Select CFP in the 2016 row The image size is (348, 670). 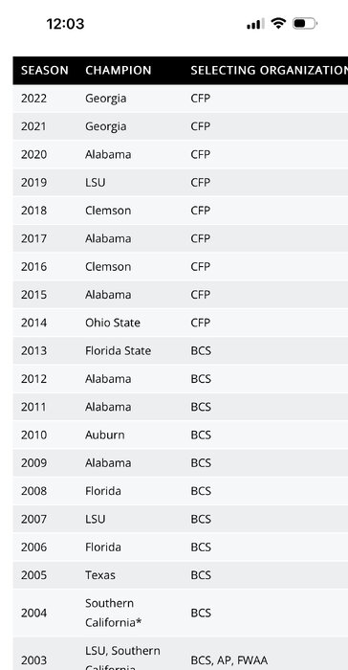[x=200, y=267]
